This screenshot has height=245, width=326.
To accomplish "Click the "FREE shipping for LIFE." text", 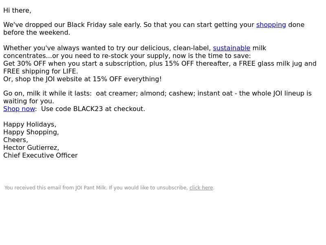I will coord(40,71).
